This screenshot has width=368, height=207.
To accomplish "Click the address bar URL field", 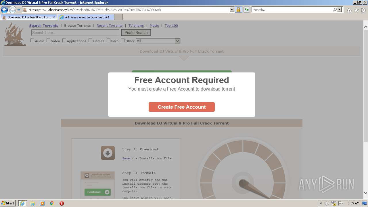I will (126, 9).
